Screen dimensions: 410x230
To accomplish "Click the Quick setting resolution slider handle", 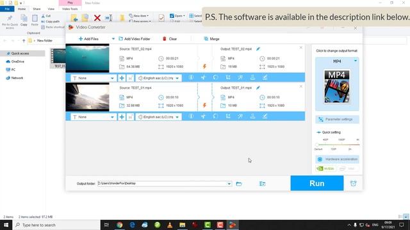I will [x=317, y=144].
